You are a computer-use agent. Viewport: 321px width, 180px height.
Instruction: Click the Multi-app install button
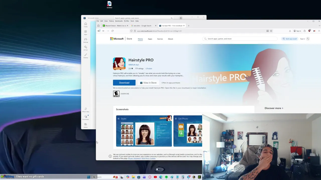290,39
